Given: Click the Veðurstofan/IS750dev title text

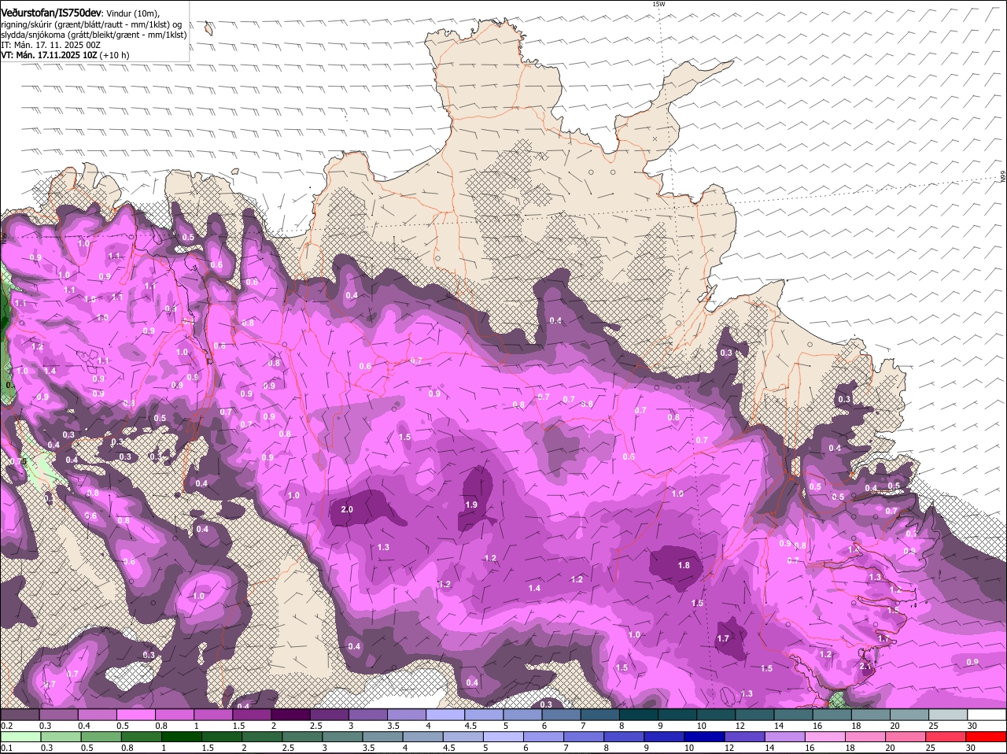Looking at the screenshot, I should pos(51,13).
